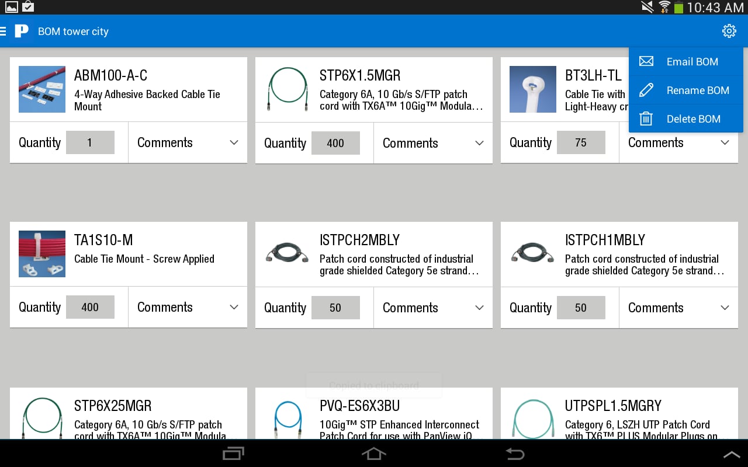Open STP6X25MGR green cord image
The image size is (748, 467).
click(x=42, y=417)
